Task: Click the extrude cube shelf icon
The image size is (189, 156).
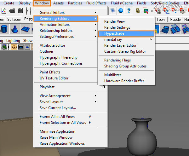Action: [x=165, y=29]
